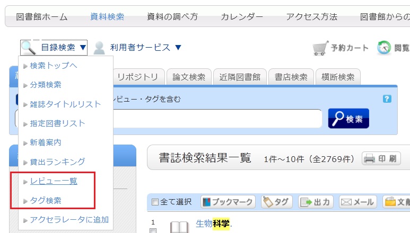Collapse the catalog search dropdown
Viewport: 410px width, 233px height.
click(54, 48)
